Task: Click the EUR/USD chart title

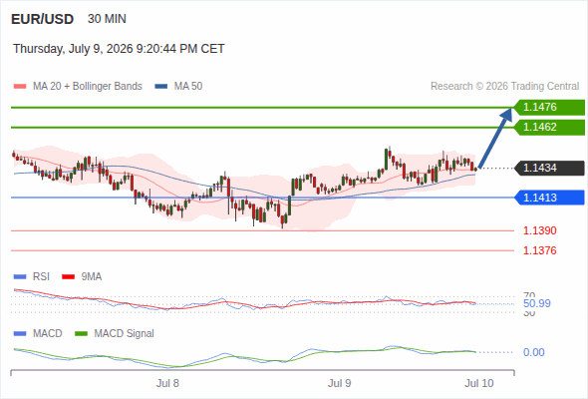Action: [43, 19]
